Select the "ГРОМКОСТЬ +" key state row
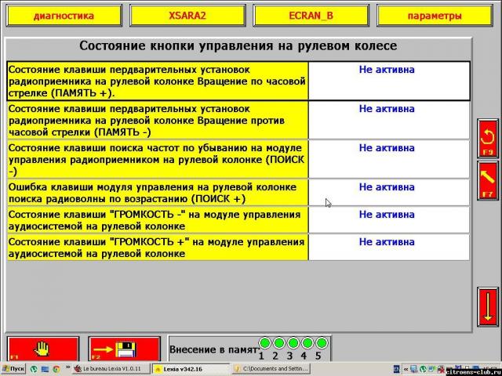 click(238, 248)
